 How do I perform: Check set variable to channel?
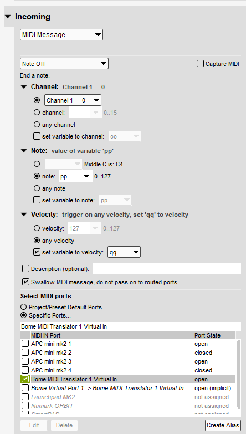pos(37,136)
